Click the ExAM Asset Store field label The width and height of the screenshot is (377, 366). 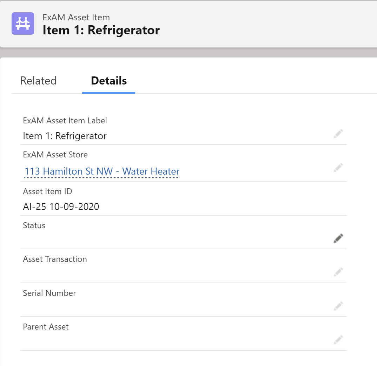(x=55, y=155)
